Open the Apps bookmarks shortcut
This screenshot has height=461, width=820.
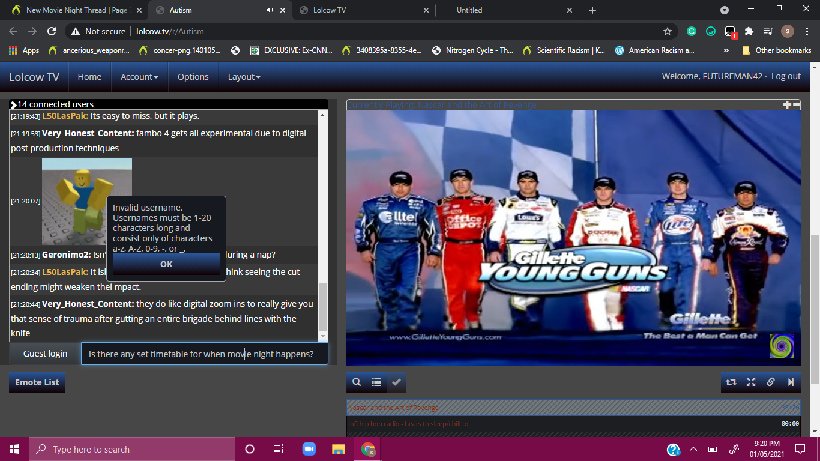click(24, 50)
